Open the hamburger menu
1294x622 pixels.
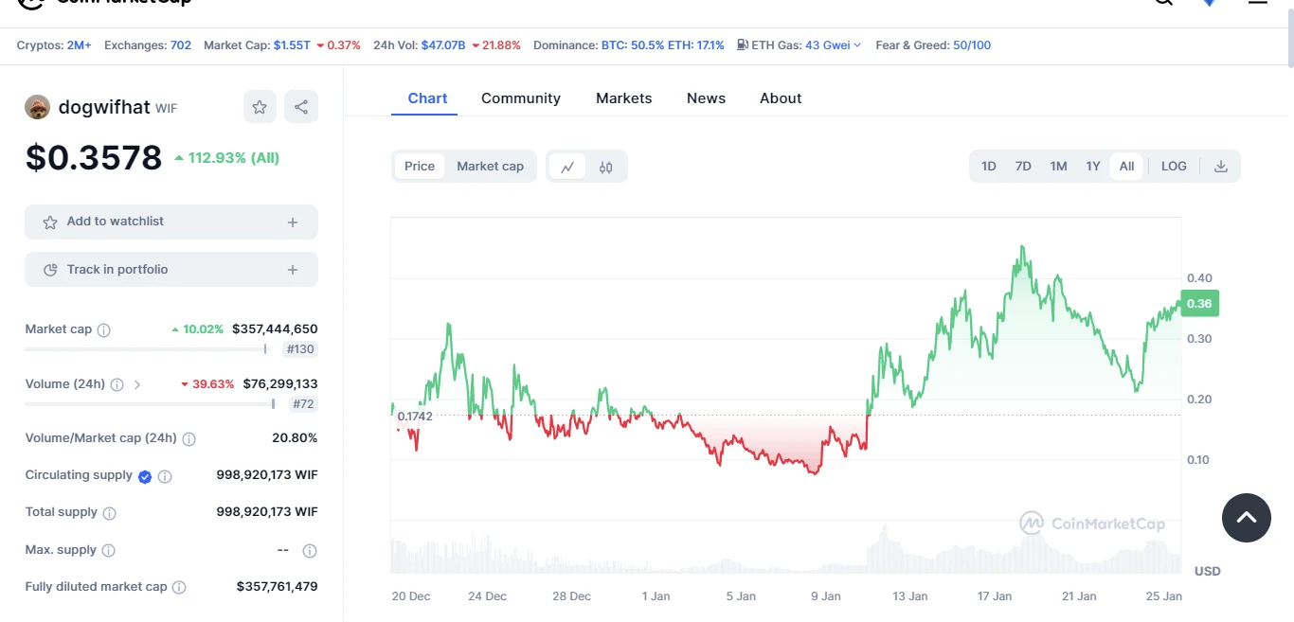[1258, 2]
